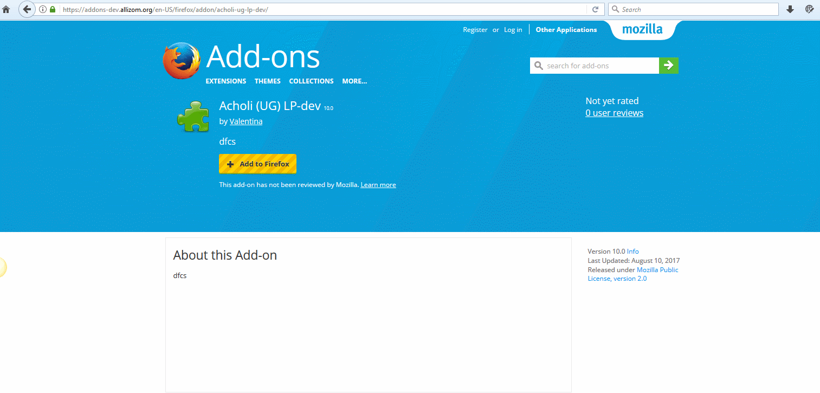Screen dimensions: 820x393
Task: Click Learn more about unreviewed add-ons
Action: (x=378, y=184)
